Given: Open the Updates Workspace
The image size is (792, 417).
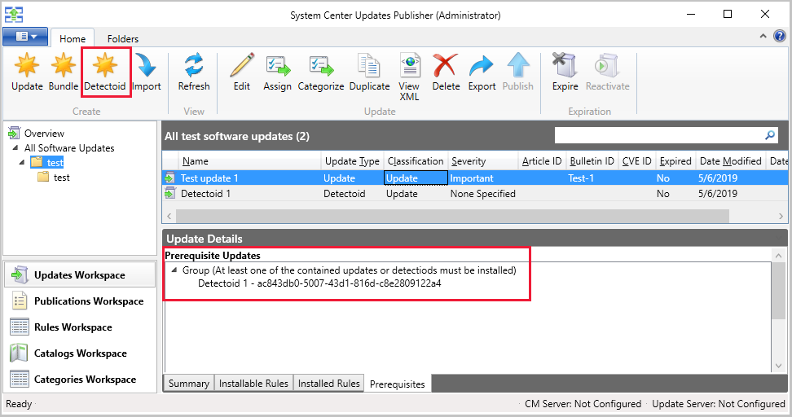Looking at the screenshot, I should [x=80, y=274].
